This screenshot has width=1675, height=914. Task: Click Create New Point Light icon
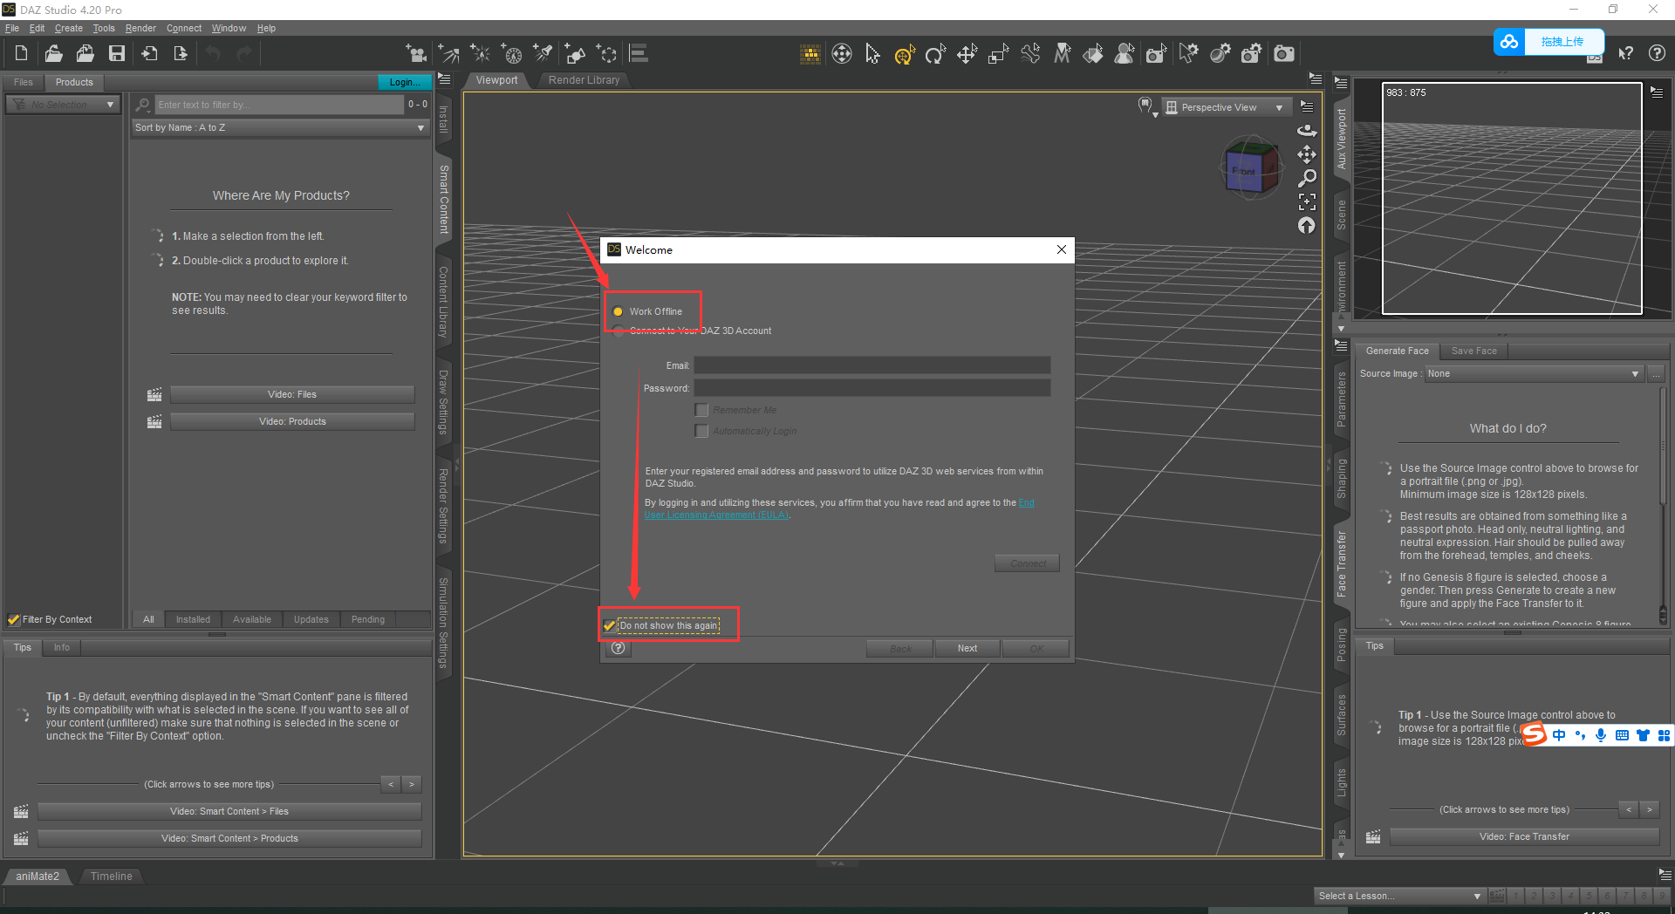pos(481,54)
